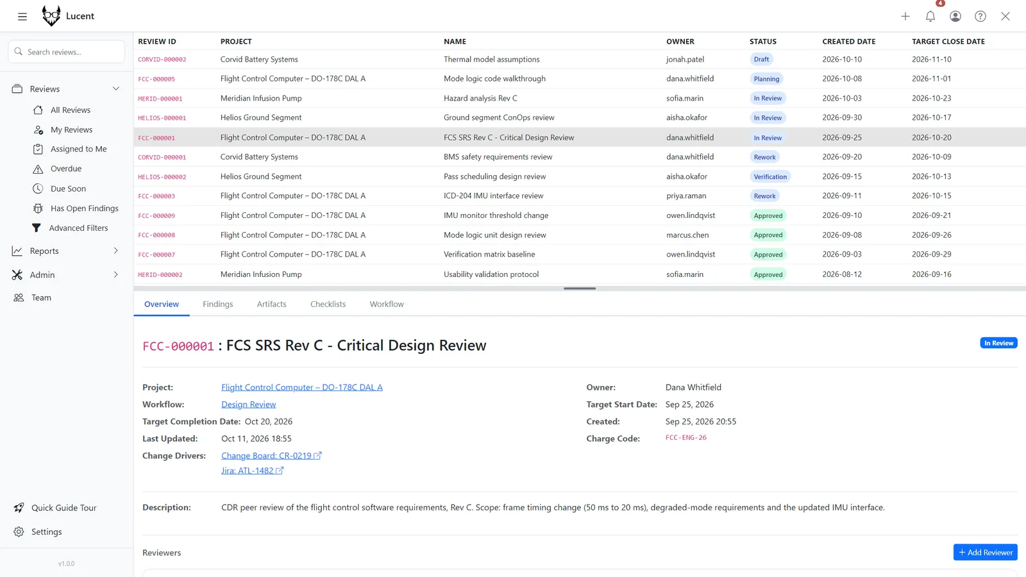Open the Jira: ATL-1482 link
This screenshot has height=577, width=1026.
coord(252,471)
